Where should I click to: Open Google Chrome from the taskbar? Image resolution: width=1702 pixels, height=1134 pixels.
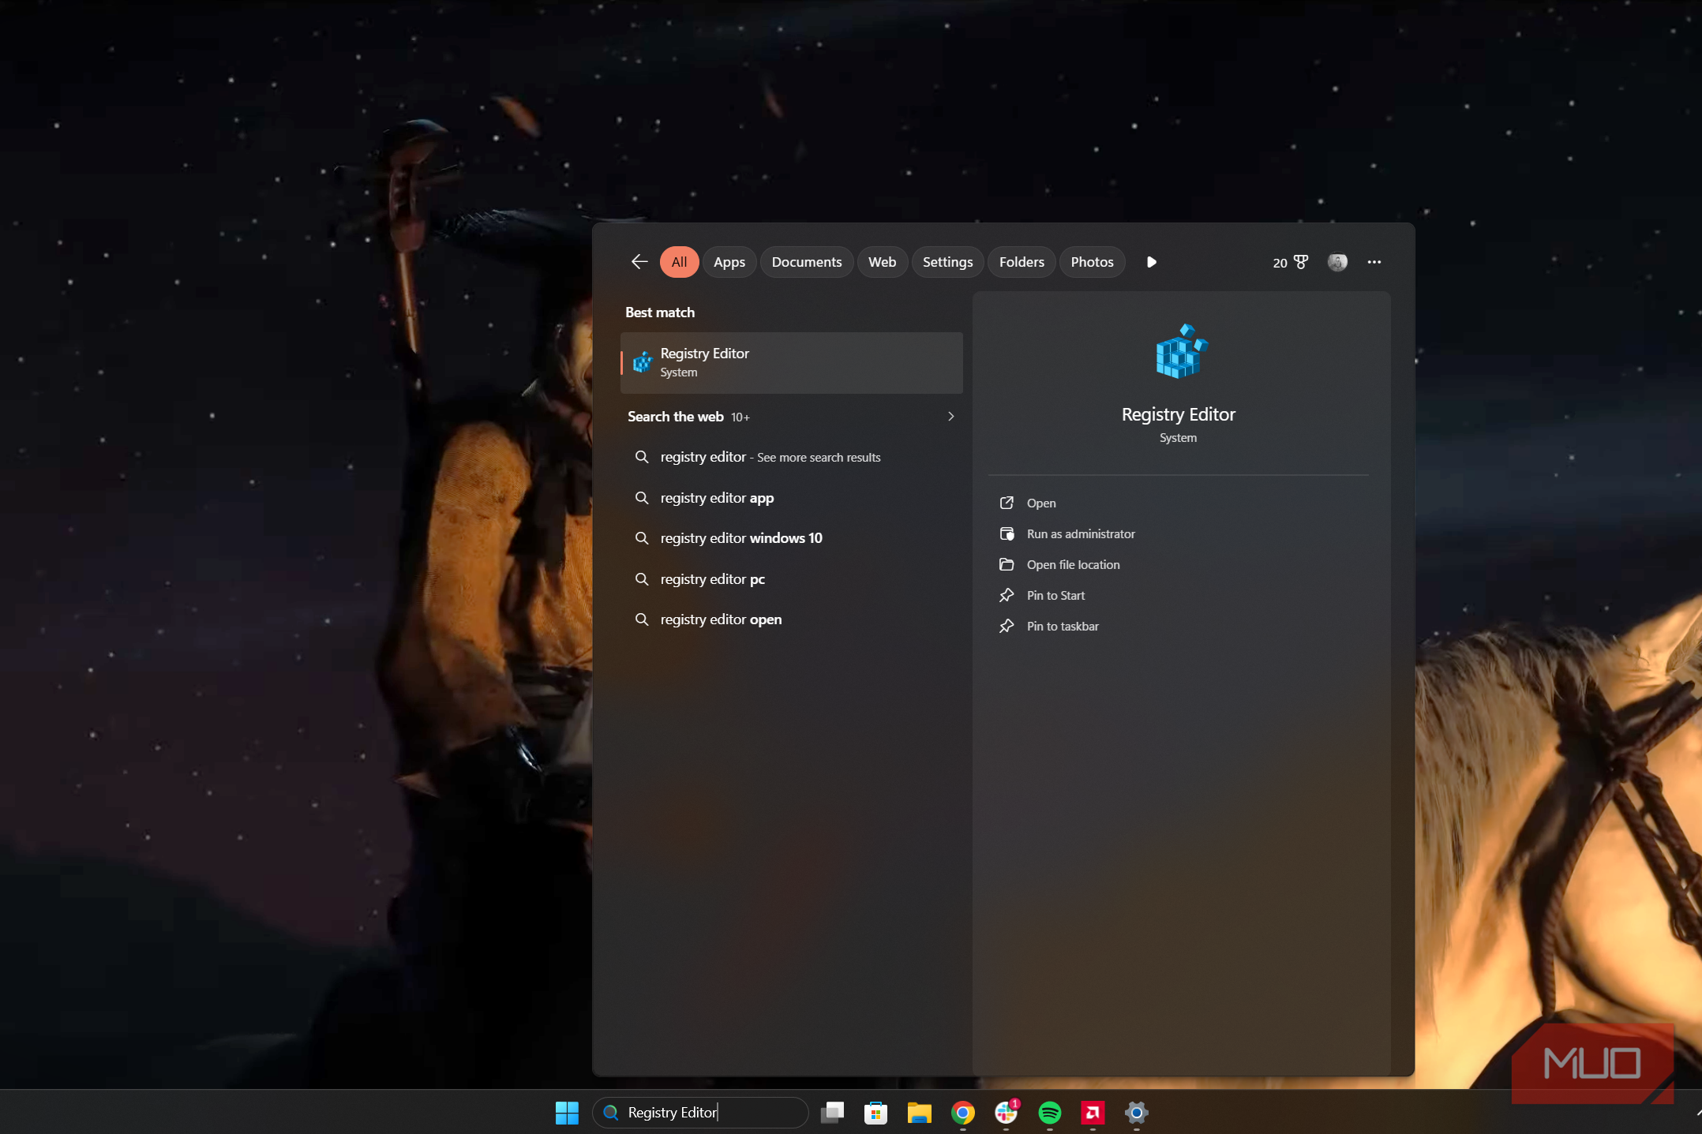click(x=962, y=1113)
